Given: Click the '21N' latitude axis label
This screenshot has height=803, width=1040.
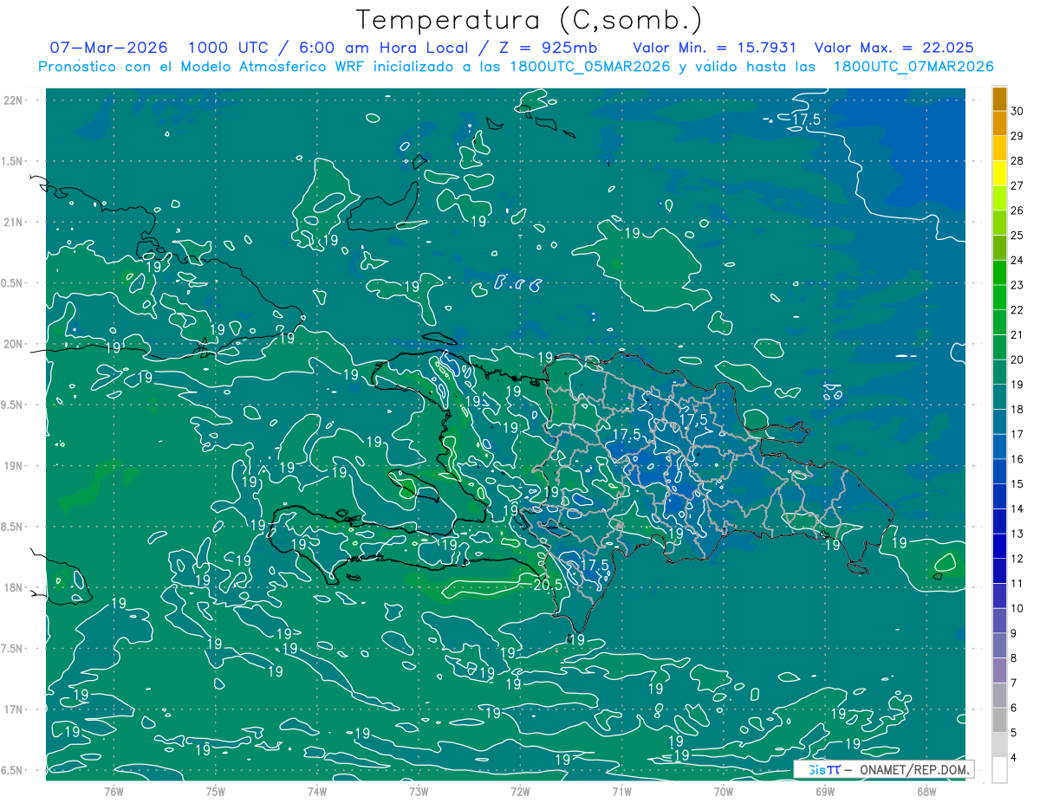Looking at the screenshot, I should (14, 223).
